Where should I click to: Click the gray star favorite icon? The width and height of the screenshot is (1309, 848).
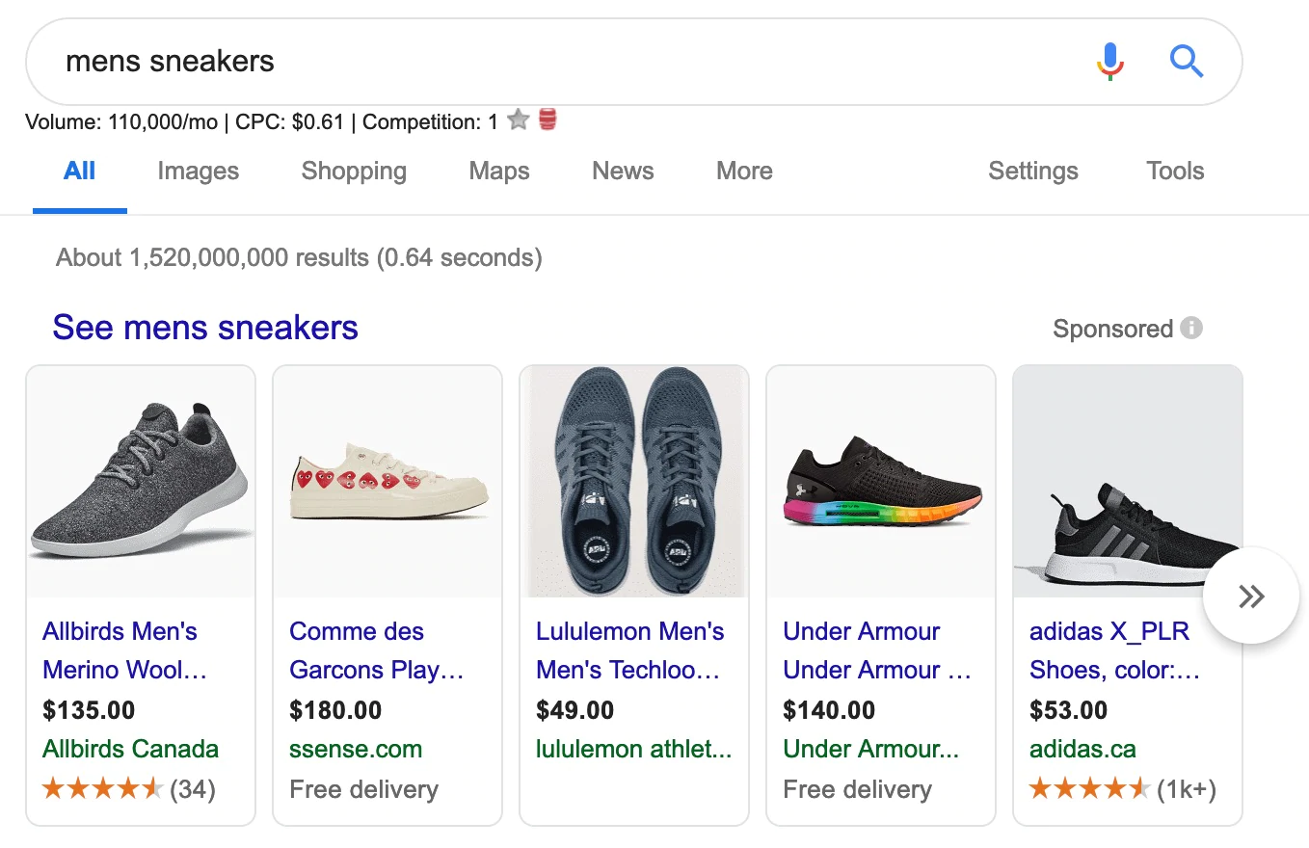(519, 120)
